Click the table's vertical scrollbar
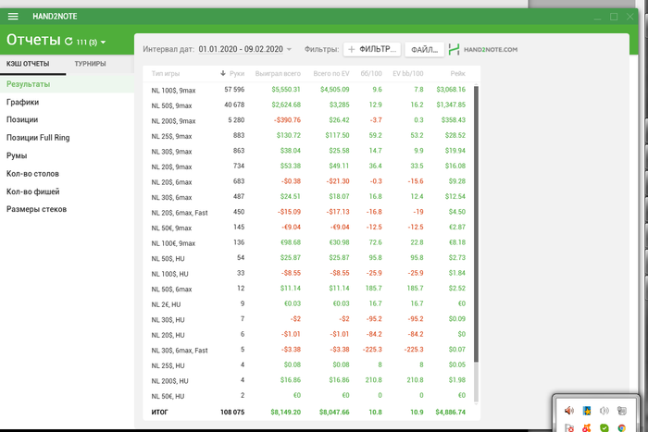The width and height of the screenshot is (648, 432). (x=476, y=224)
